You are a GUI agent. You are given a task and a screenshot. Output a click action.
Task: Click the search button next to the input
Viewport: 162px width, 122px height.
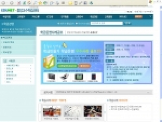coord(128,23)
